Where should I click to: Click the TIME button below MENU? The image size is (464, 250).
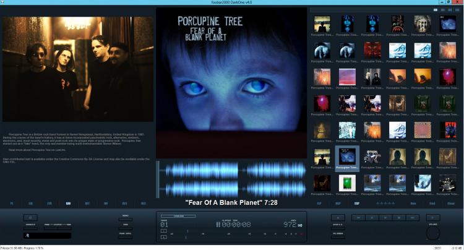pyautogui.click(x=126, y=228)
